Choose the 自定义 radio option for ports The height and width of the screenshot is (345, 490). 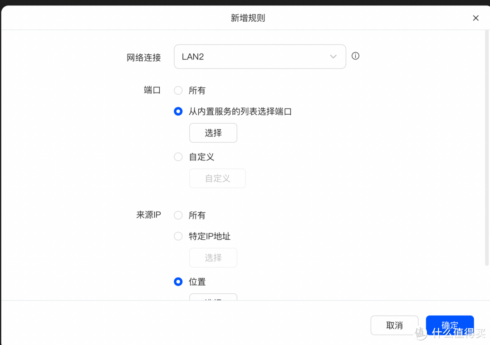[x=178, y=157]
